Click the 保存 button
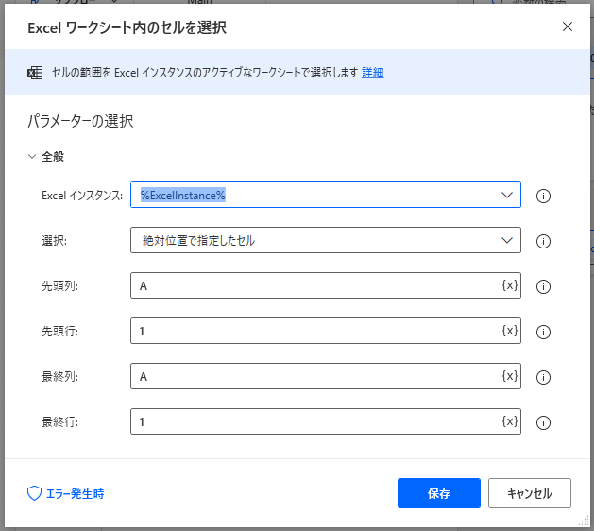 pos(438,493)
